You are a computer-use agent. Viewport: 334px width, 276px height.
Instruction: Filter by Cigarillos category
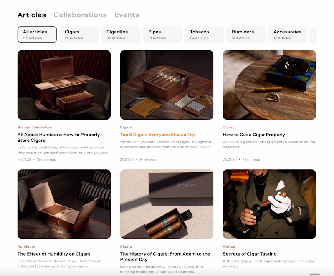click(x=121, y=35)
